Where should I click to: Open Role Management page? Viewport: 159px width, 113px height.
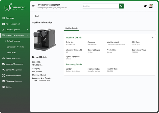(x=13, y=24)
